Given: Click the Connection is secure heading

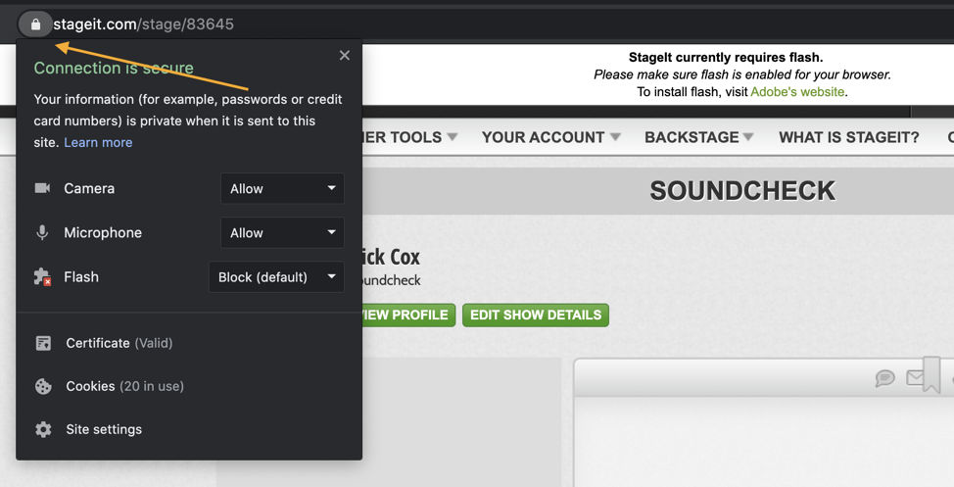Looking at the screenshot, I should 114,69.
